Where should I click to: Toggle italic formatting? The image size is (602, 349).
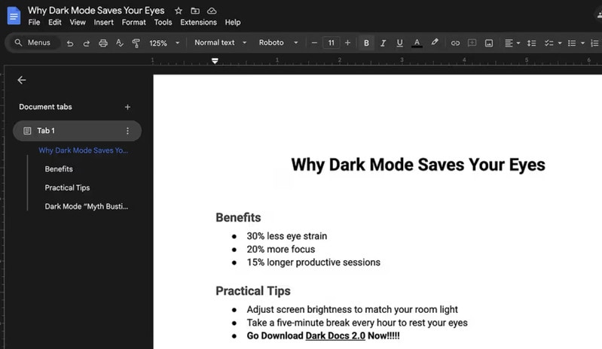pos(383,43)
